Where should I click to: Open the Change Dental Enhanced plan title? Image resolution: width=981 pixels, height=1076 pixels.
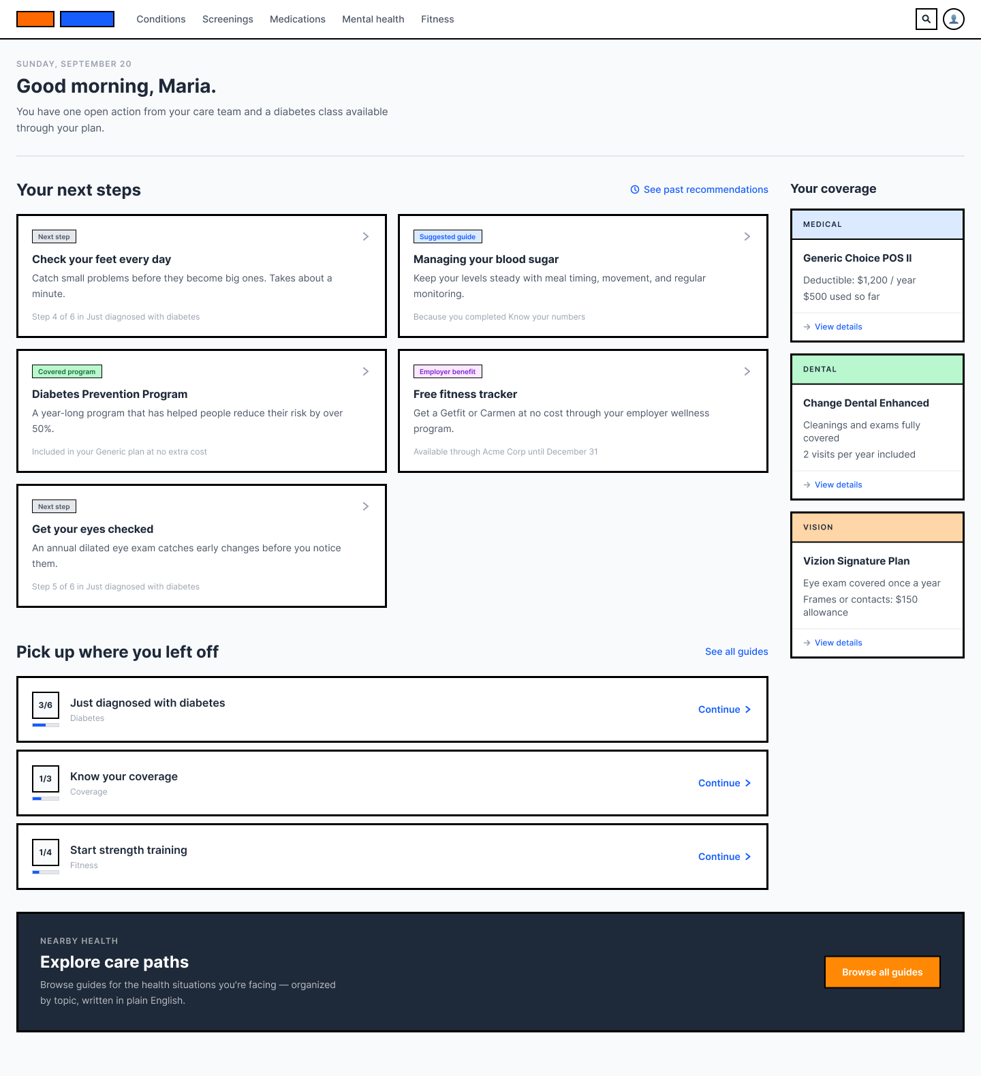[866, 403]
